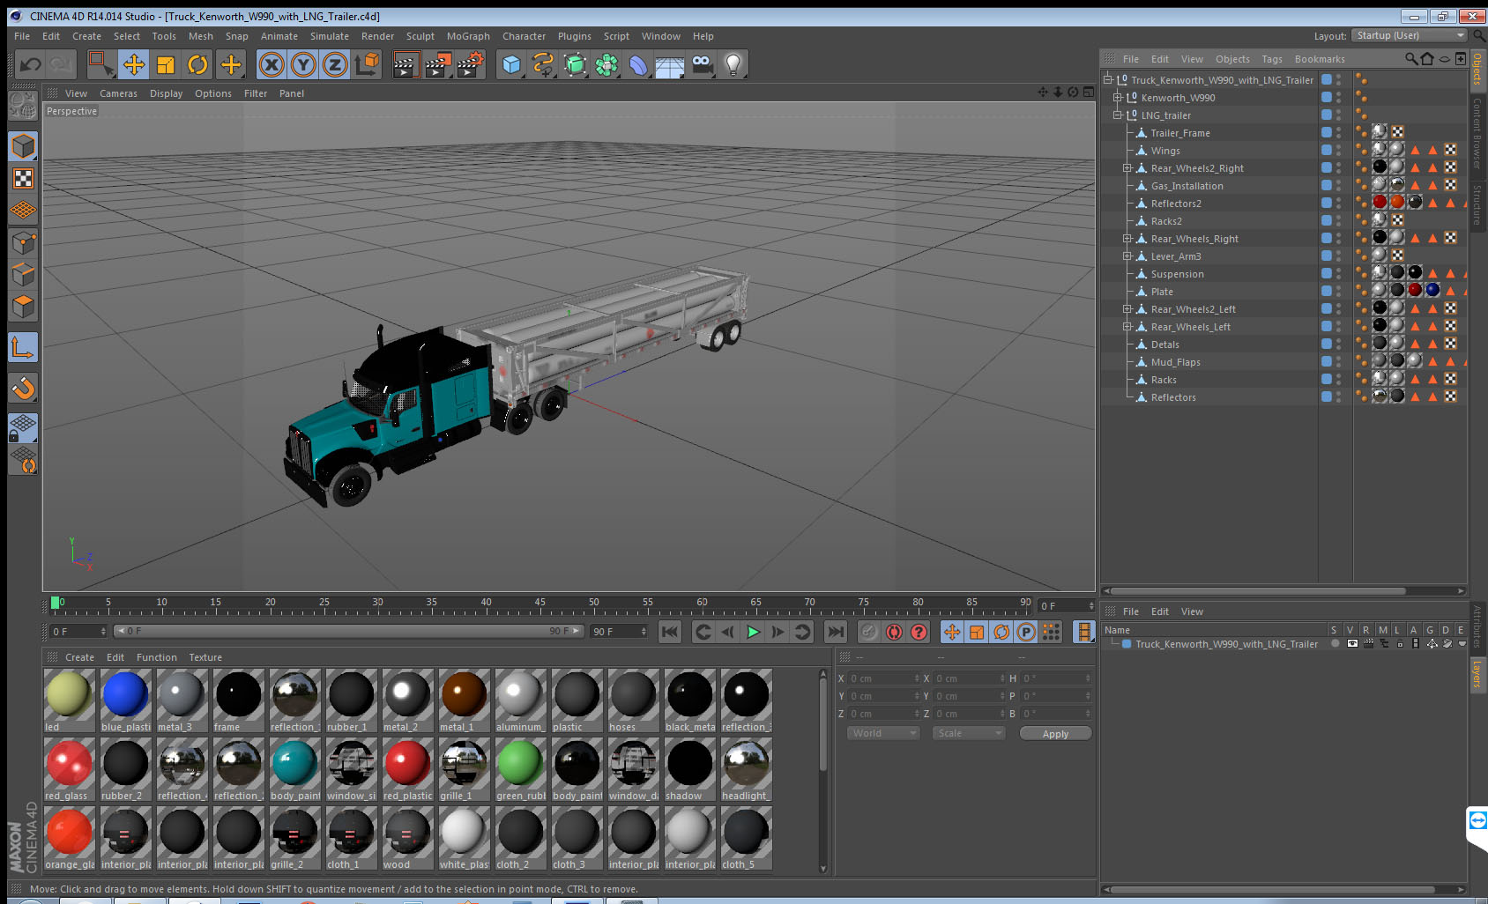
Task: Click the Undo arrow icon
Action: [30, 64]
